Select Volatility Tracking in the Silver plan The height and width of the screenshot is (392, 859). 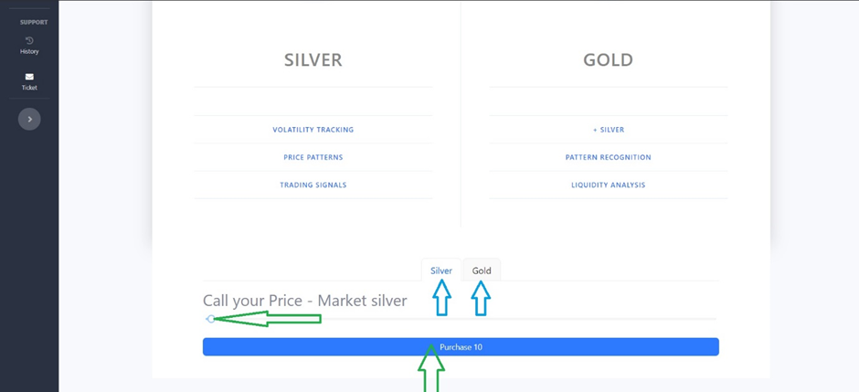point(313,130)
